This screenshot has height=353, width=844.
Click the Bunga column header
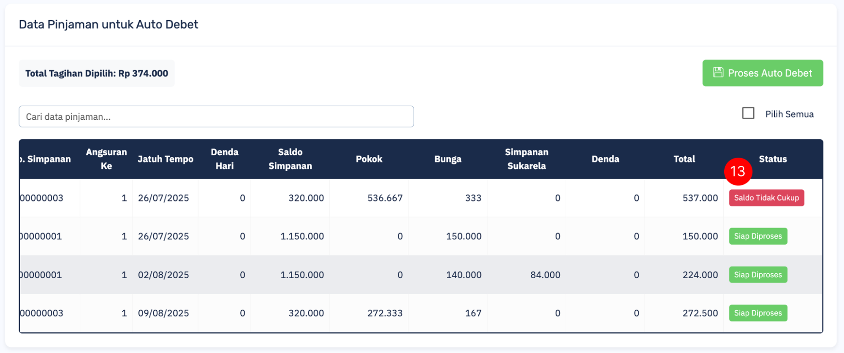click(448, 159)
